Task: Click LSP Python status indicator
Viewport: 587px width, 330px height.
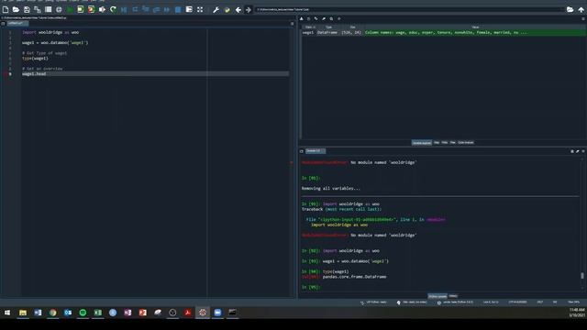Action: tap(373, 302)
